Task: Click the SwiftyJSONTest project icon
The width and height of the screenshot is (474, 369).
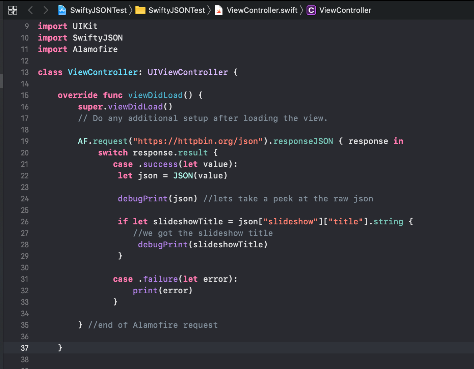Action: tap(62, 10)
